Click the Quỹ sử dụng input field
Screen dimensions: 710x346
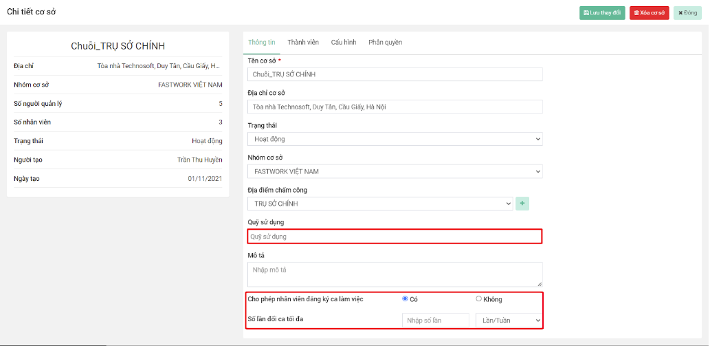pos(395,237)
